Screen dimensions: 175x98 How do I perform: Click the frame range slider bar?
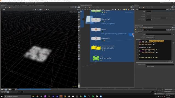(87, 92)
